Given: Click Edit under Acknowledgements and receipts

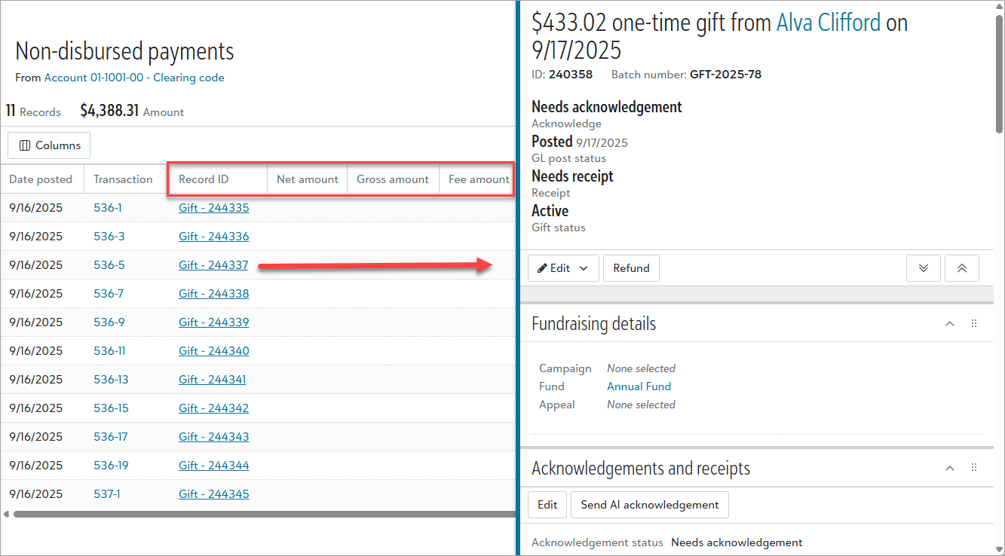Looking at the screenshot, I should (547, 505).
